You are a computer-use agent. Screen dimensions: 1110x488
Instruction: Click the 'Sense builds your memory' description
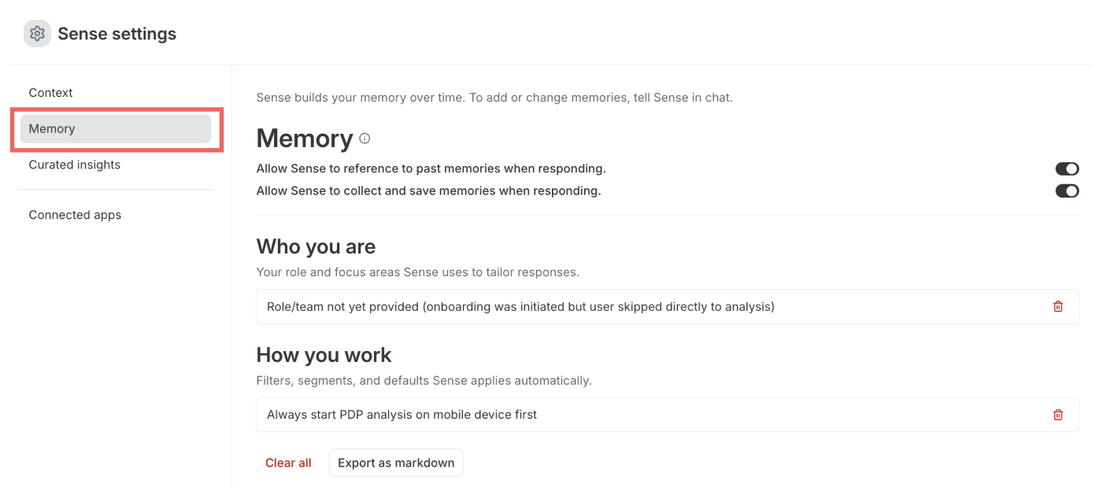(x=494, y=98)
